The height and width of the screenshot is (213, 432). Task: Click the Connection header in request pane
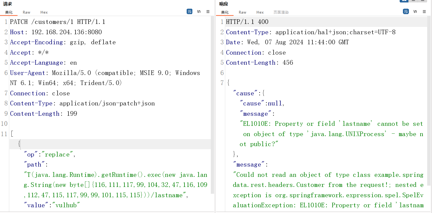[40, 93]
